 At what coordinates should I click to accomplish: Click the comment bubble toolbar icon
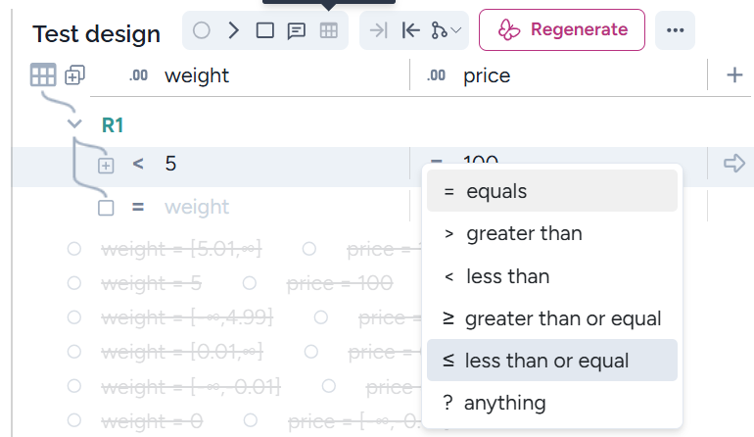click(x=296, y=30)
